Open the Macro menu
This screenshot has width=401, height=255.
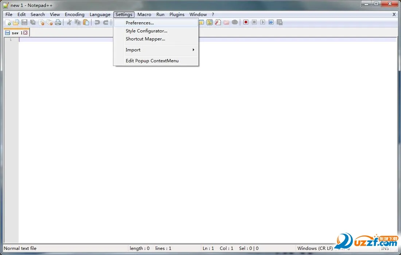(x=144, y=15)
